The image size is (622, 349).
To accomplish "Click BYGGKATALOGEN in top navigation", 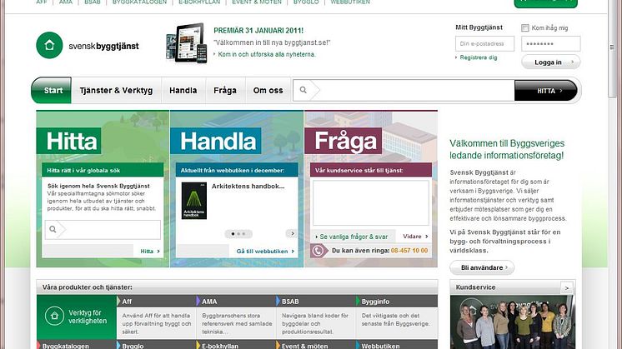I will [x=139, y=2].
